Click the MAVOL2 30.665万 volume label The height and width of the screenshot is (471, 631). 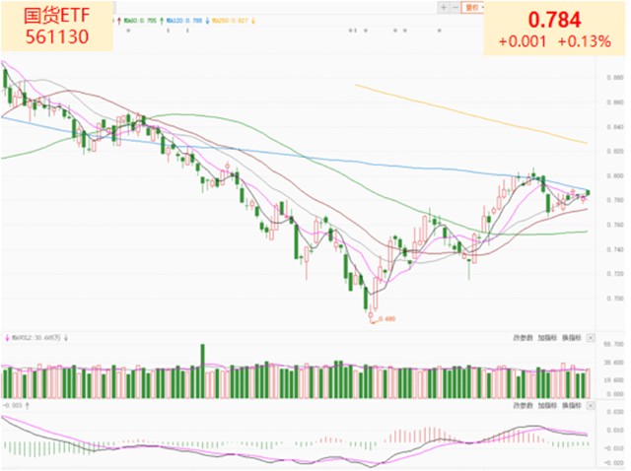tap(36, 338)
